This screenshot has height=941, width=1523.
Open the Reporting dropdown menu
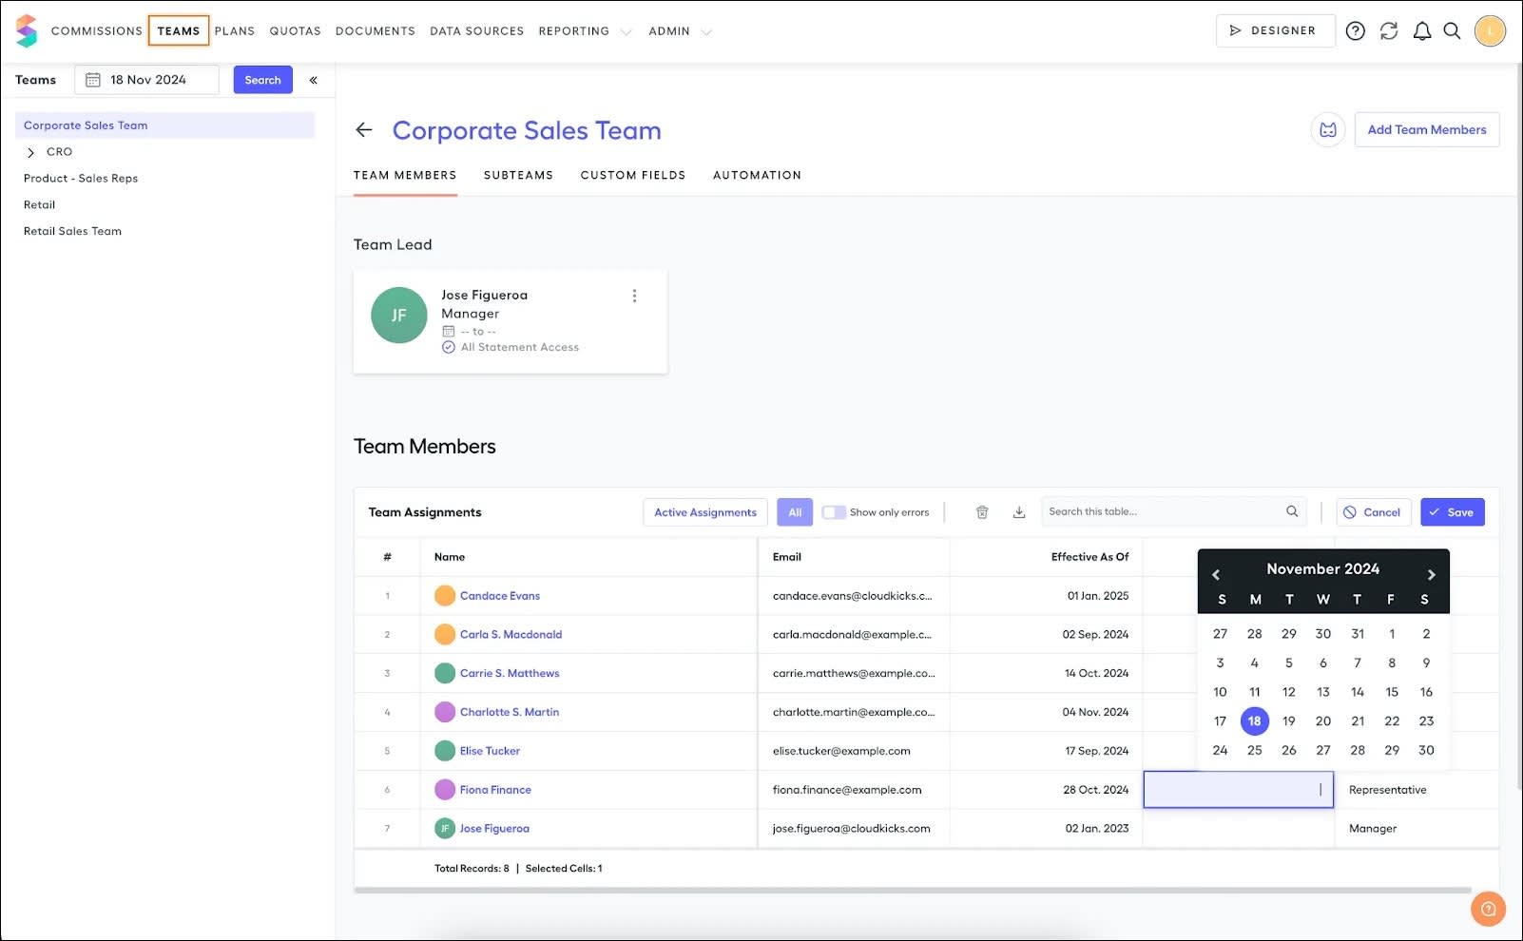coord(585,31)
